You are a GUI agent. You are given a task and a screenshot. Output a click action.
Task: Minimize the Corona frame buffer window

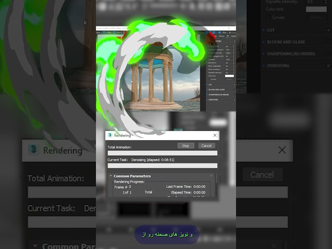[x=223, y=28]
